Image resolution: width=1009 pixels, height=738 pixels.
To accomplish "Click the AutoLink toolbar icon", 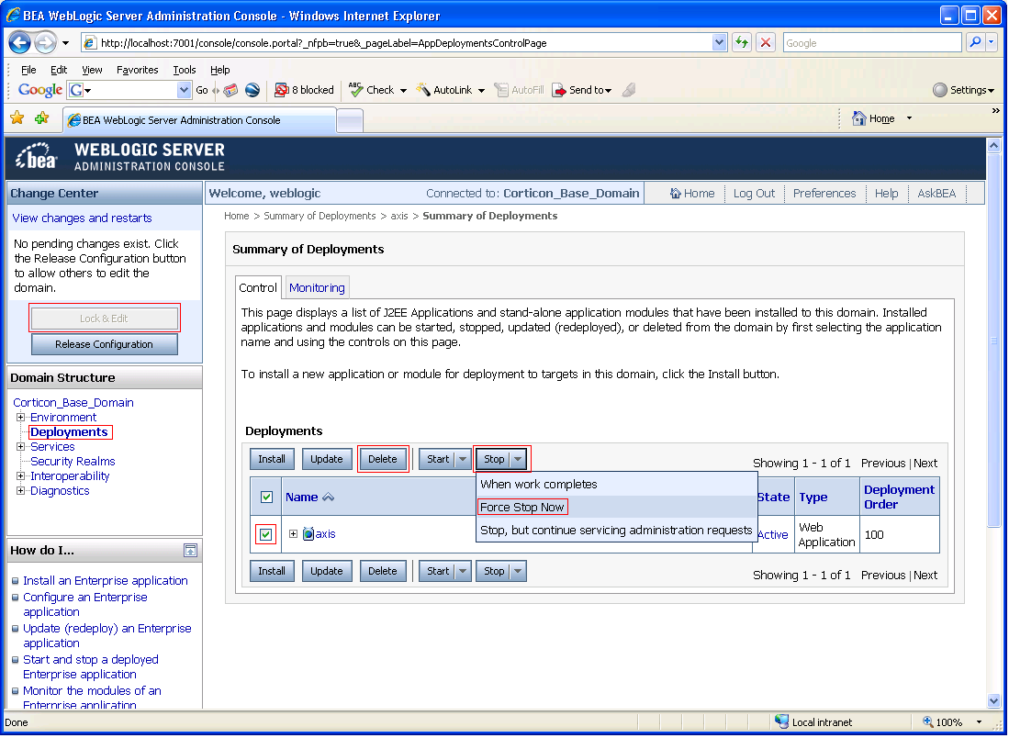I will pyautogui.click(x=422, y=89).
